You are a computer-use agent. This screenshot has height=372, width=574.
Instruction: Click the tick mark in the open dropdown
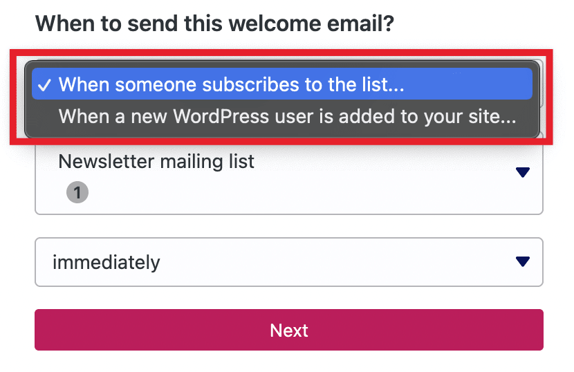click(x=45, y=85)
